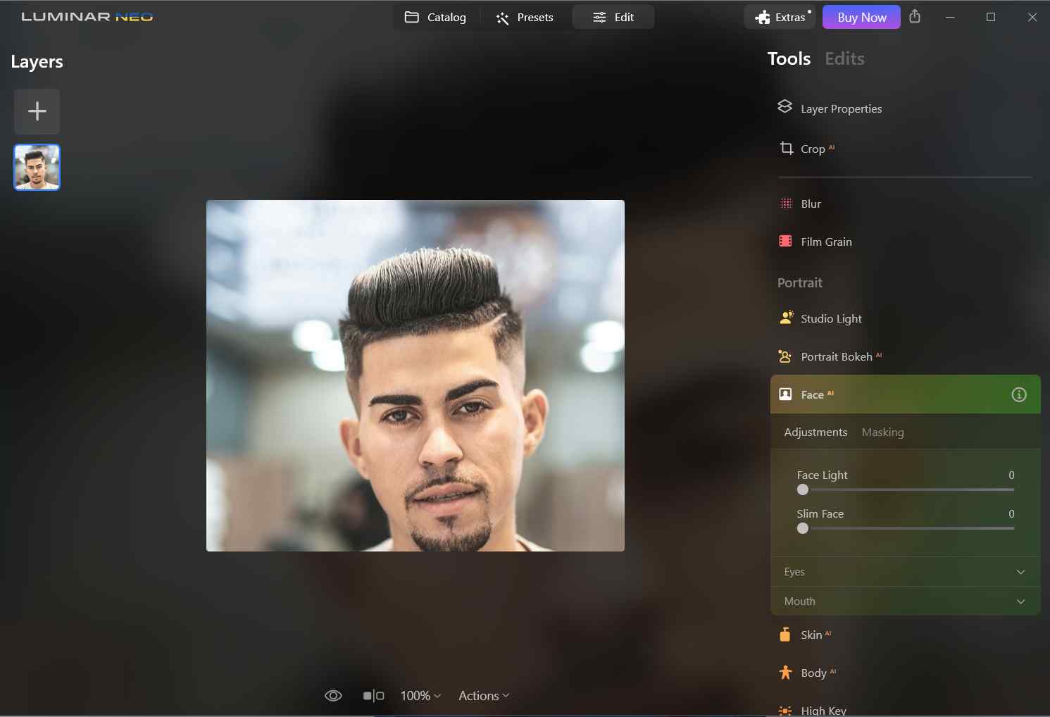The width and height of the screenshot is (1050, 717).
Task: Click the Face AI info icon
Action: point(1019,394)
